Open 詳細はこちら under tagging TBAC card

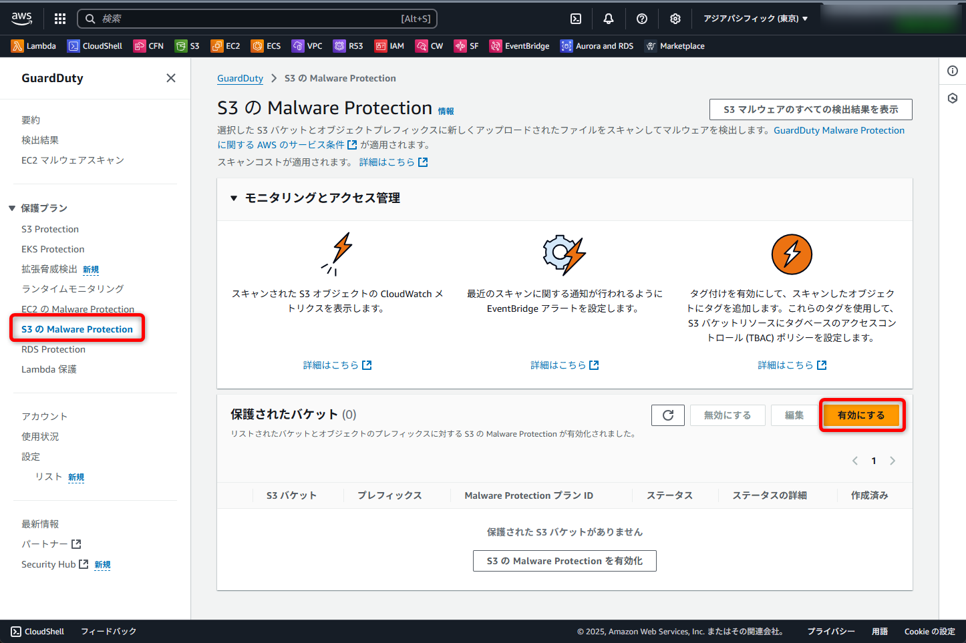click(792, 365)
